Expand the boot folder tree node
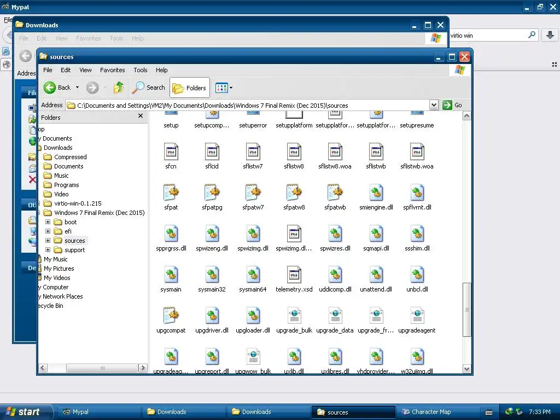 tap(48, 222)
